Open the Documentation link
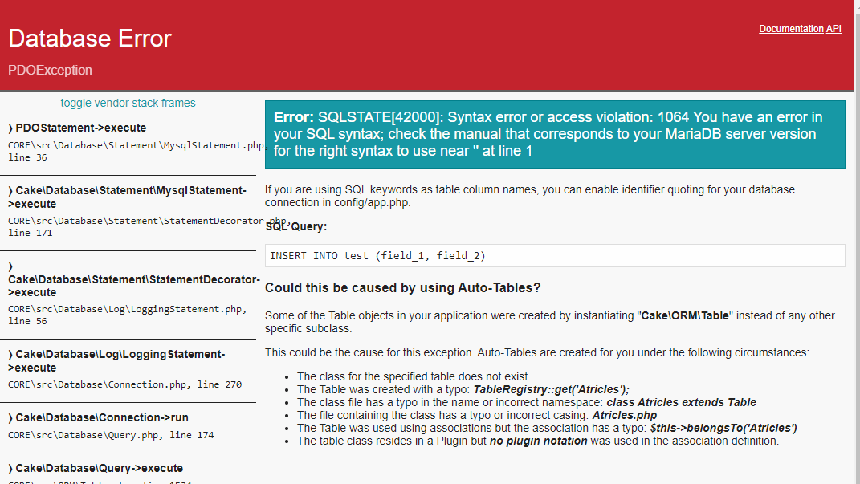 coord(791,29)
